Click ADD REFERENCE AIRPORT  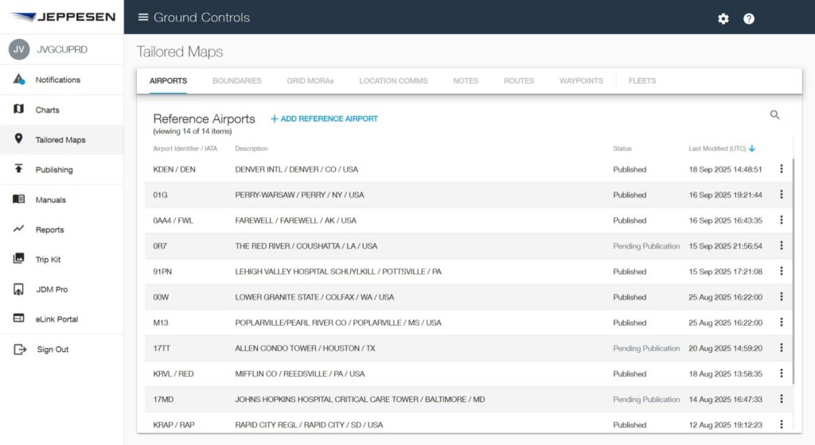tap(325, 118)
